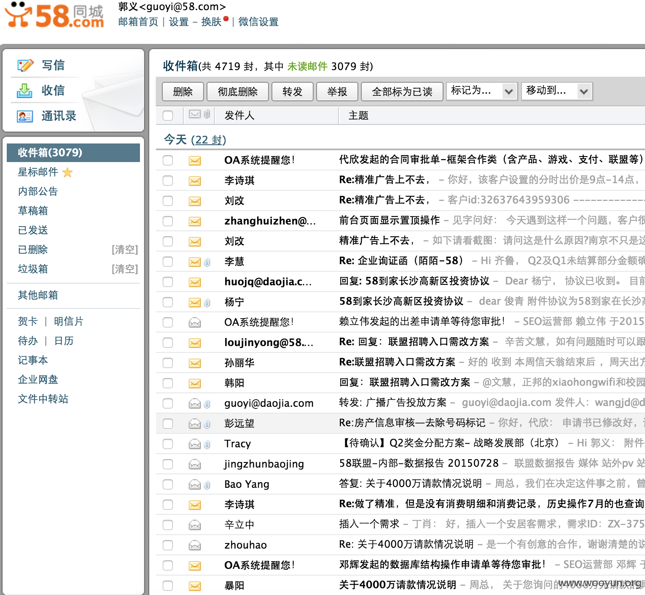
Task: Click the 转发 forward button
Action: [x=293, y=92]
